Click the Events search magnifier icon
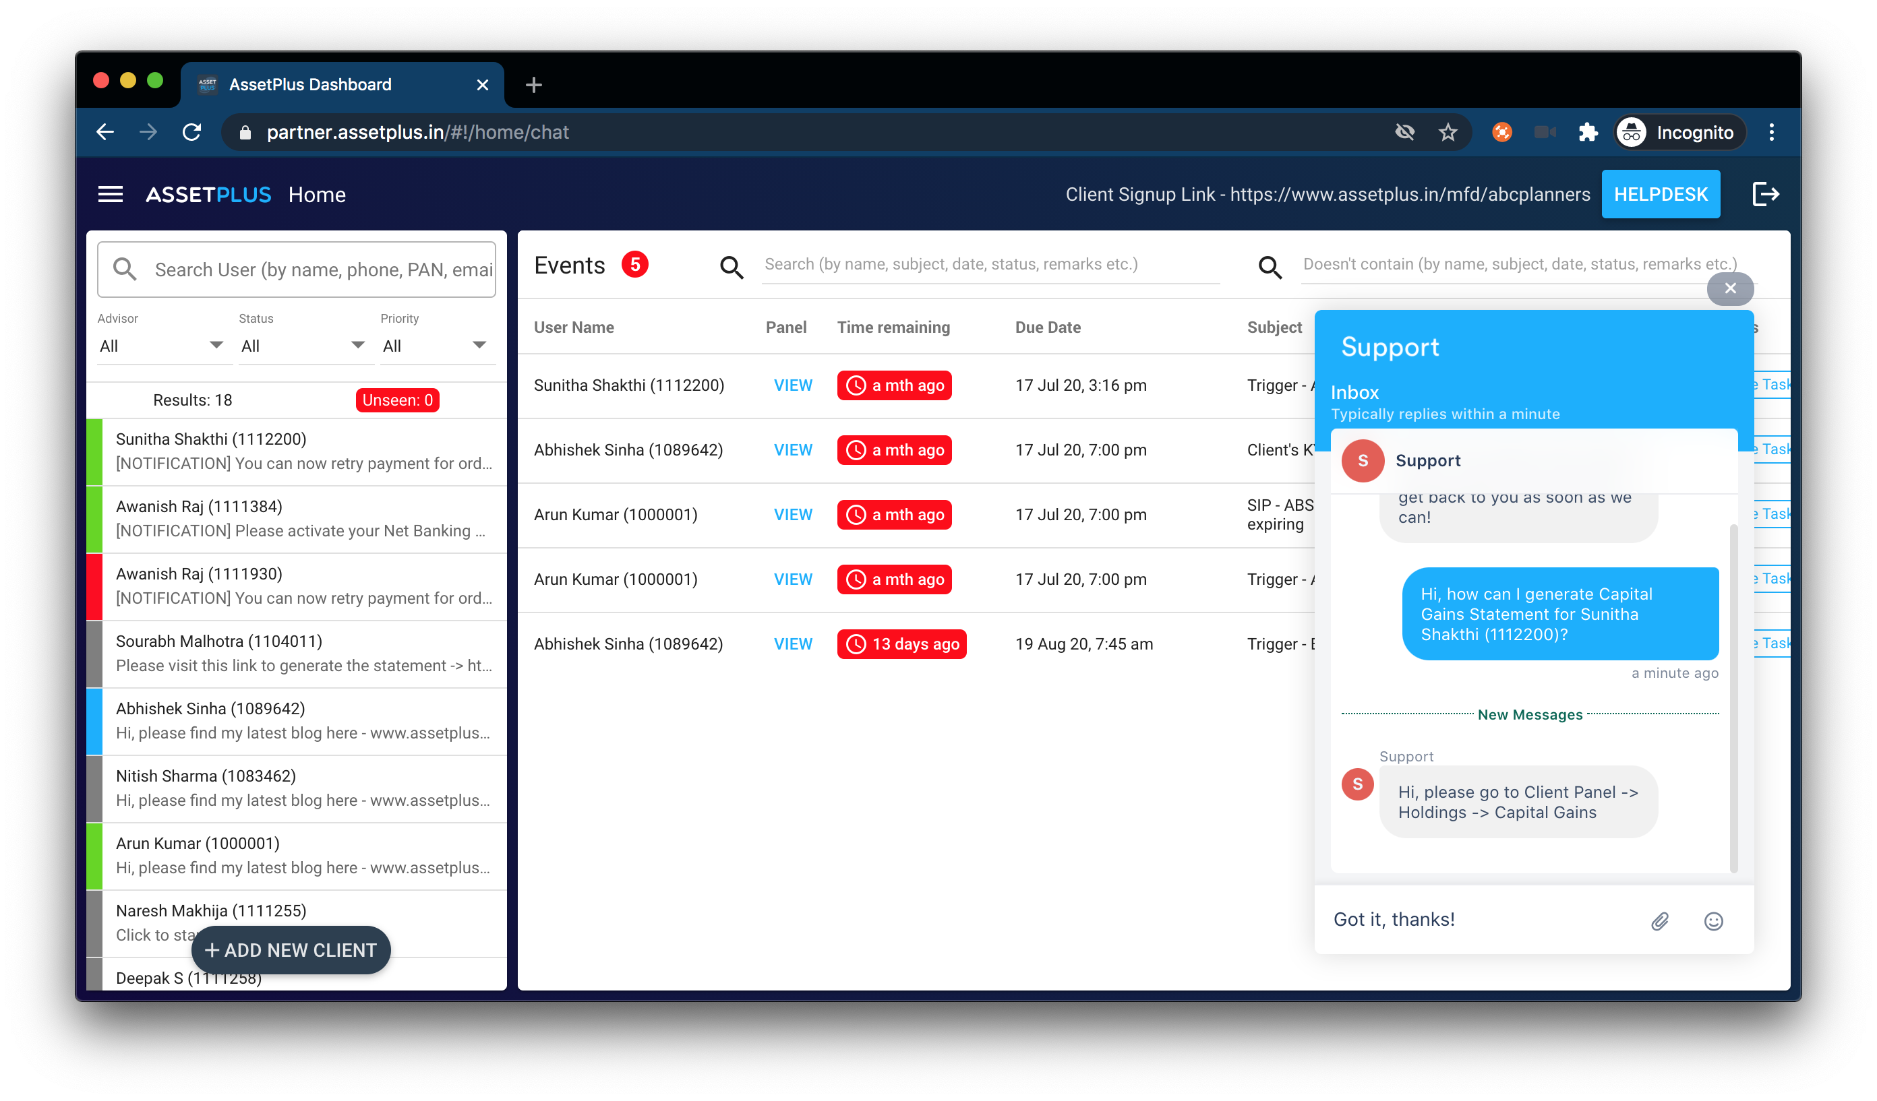This screenshot has width=1877, height=1101. click(x=732, y=267)
